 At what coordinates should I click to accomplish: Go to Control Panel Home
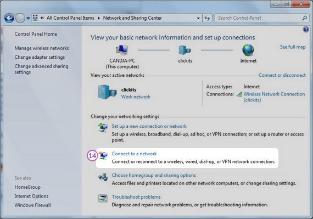36,34
